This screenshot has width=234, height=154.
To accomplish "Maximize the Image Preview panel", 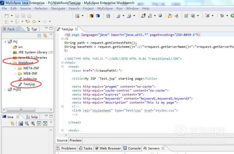I will click(51, 116).
